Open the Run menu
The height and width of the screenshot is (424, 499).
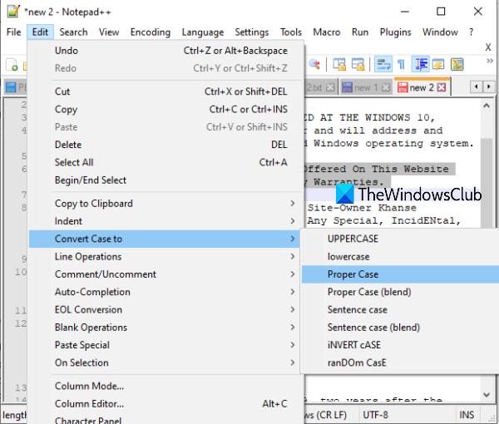[360, 32]
